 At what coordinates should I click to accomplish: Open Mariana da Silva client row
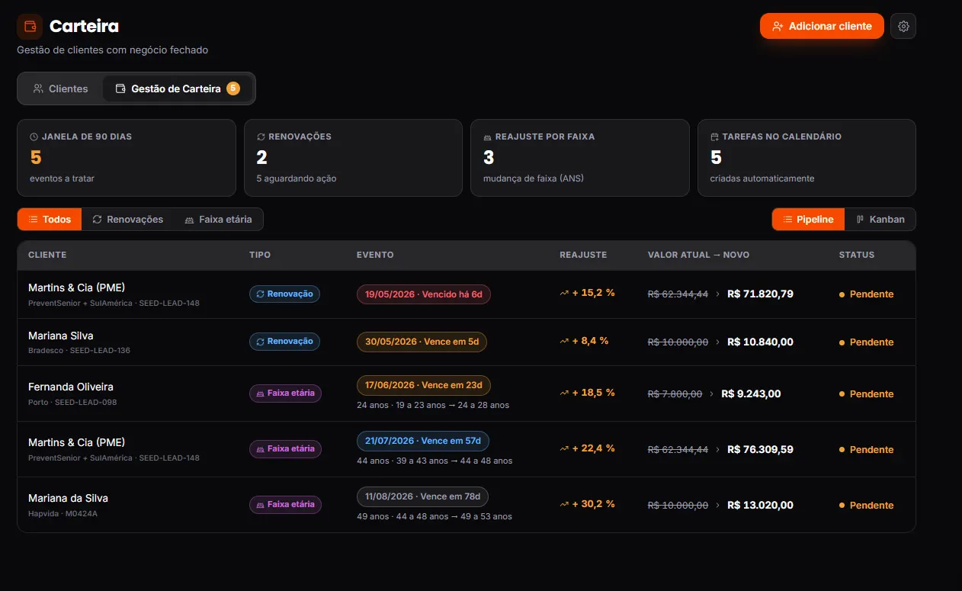[467, 505]
